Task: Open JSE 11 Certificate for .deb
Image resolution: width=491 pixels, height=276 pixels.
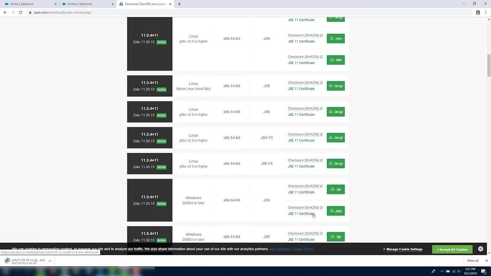Action: tap(301, 63)
